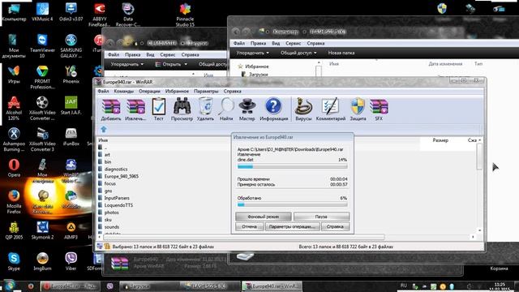The height and width of the screenshot is (292, 519).
Task: Select the diagnostics folder row
Action: (115, 170)
